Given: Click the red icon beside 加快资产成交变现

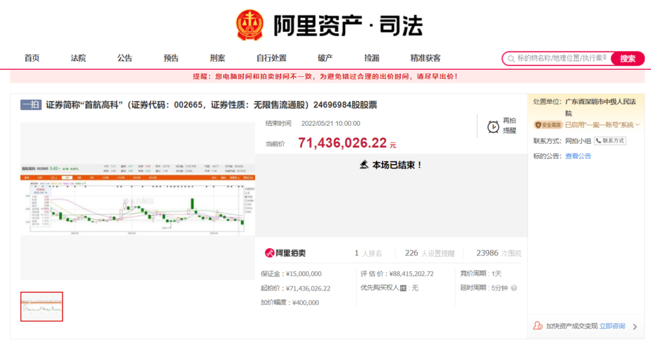Looking at the screenshot, I should pos(538,326).
